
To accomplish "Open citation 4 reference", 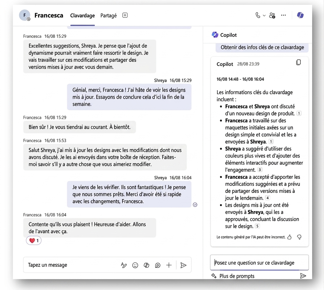I will [x=267, y=198].
